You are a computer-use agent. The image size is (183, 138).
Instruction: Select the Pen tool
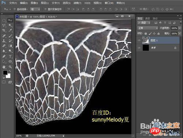click(4, 56)
